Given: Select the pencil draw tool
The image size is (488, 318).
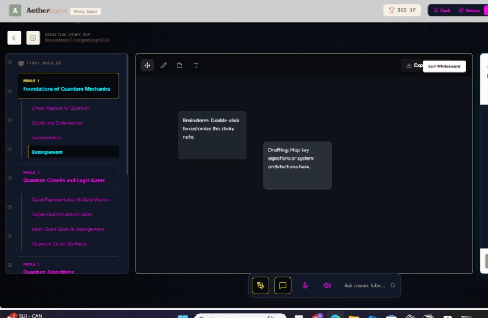Looking at the screenshot, I should pos(163,65).
